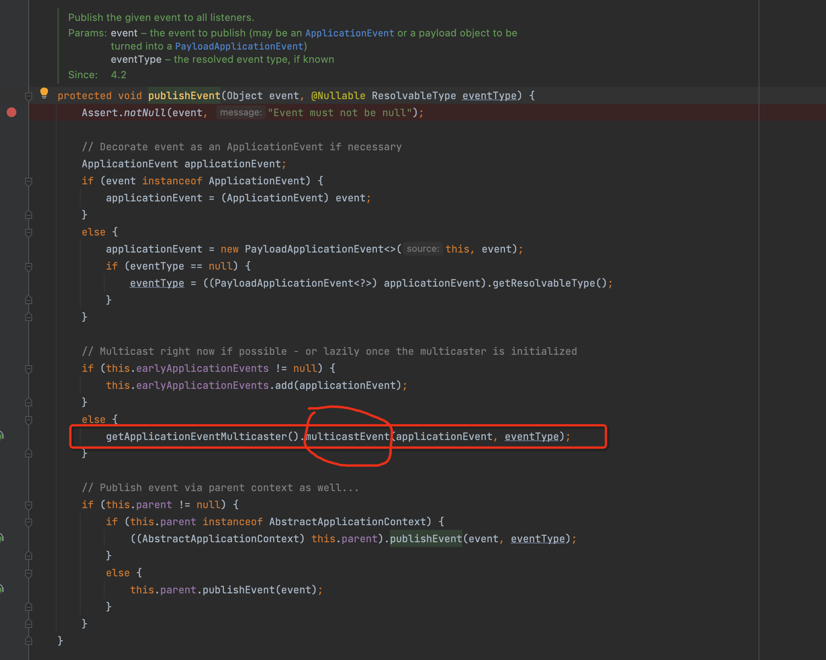The width and height of the screenshot is (826, 660).
Task: Remove the red breakpoint on Assert.notNull line
Action: (x=12, y=112)
